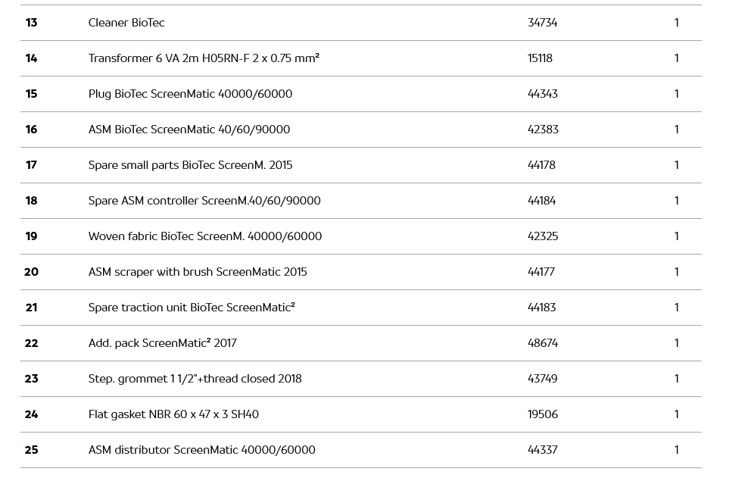
Task: Click the Cleaner BioTec description
Action: [126, 23]
